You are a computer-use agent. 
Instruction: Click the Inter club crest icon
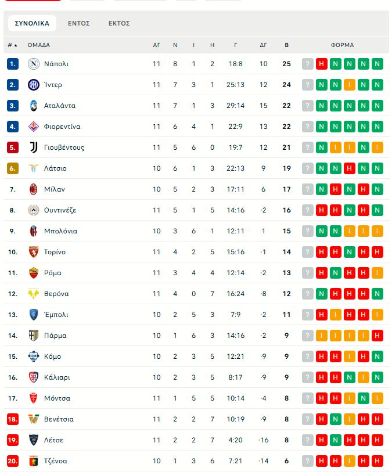point(33,85)
